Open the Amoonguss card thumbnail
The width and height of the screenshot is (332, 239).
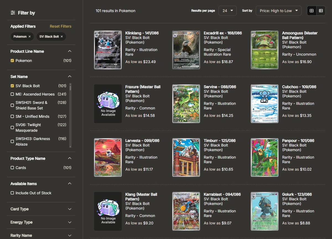tap(264, 50)
